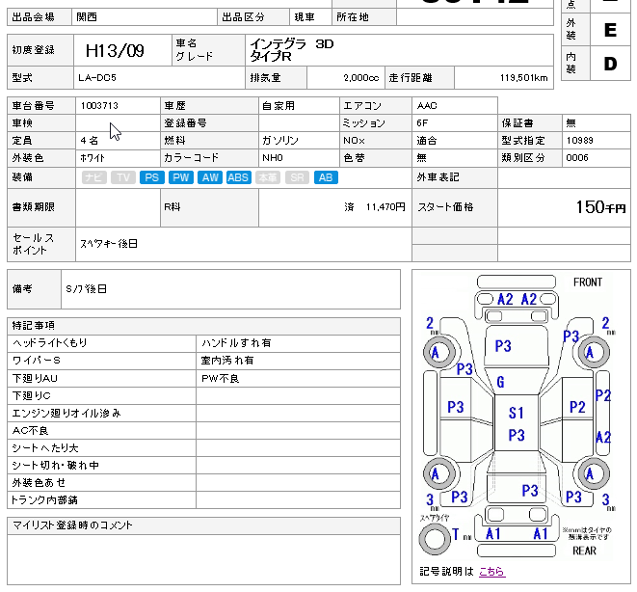The image size is (637, 592).
Task: Click the SR sunroof badge
Action: point(298,177)
